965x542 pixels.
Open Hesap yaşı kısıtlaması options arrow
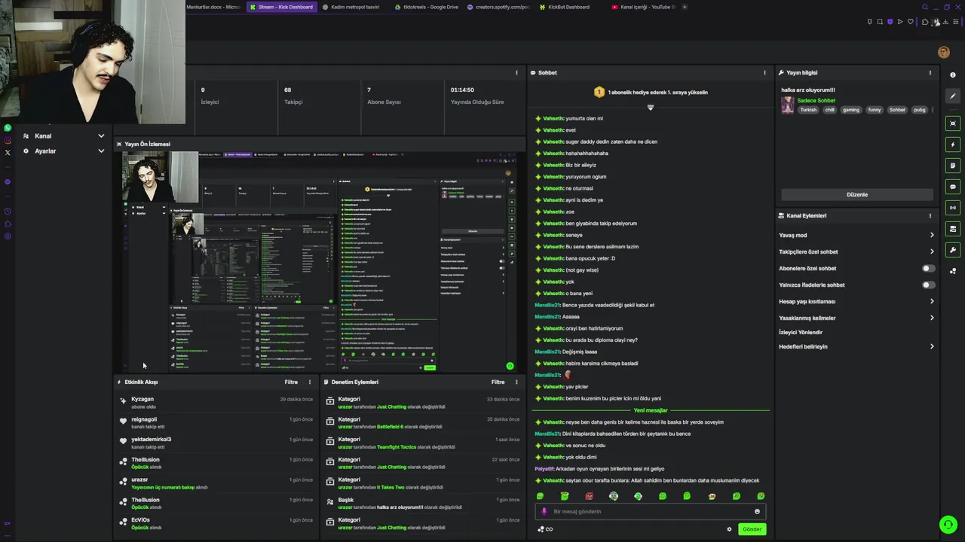pyautogui.click(x=932, y=302)
